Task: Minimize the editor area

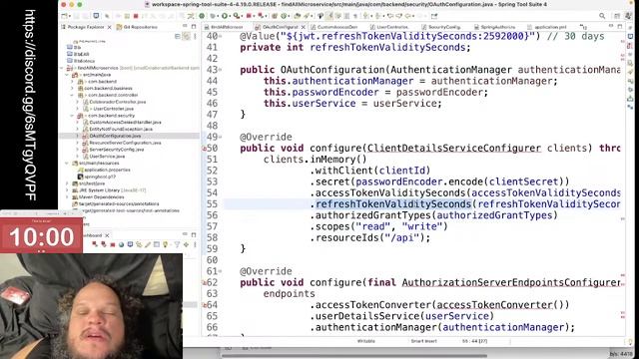Action: pos(611,27)
